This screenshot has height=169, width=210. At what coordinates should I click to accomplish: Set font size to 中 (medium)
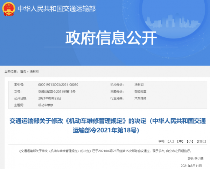click(x=180, y=141)
